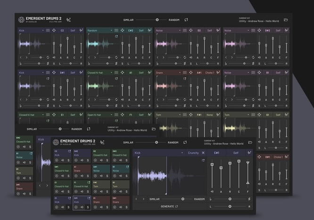Click the mixer lines icon on the Kick C2 pad
This screenshot has height=220, width=314.
point(48,31)
